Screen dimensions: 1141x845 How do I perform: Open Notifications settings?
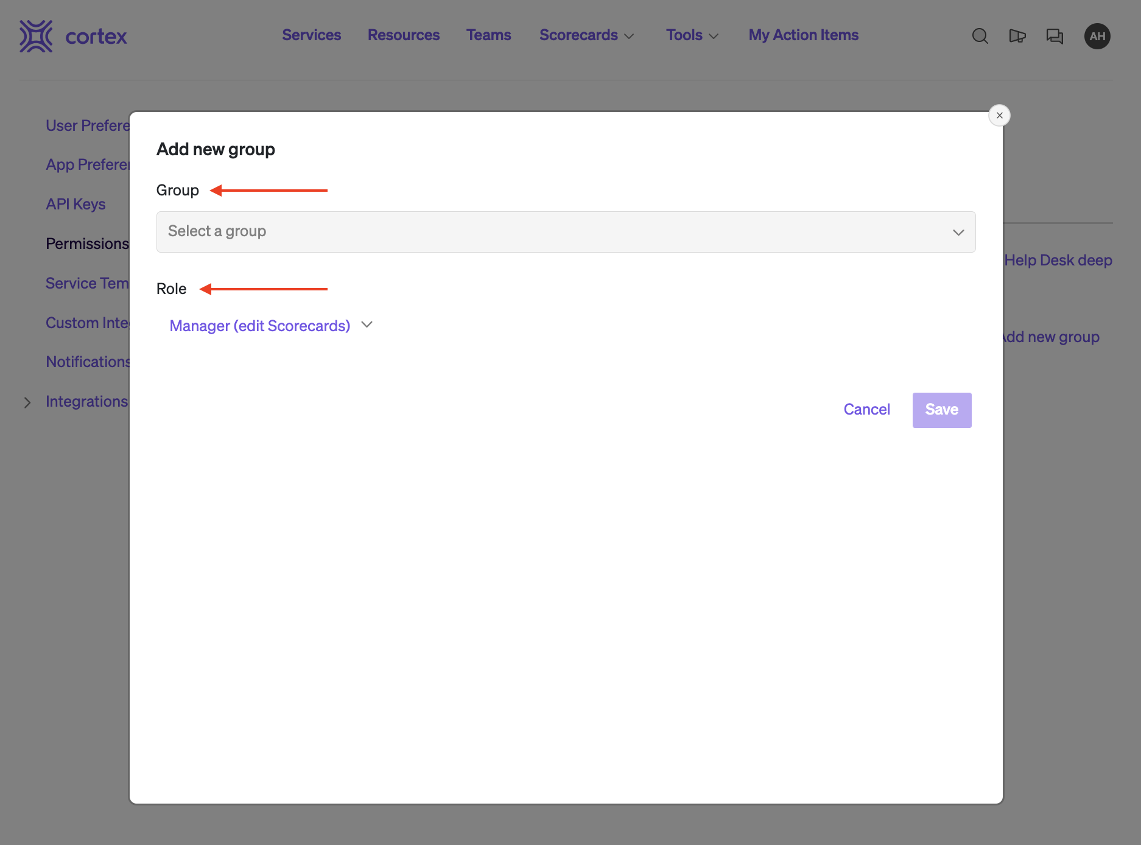point(88,362)
